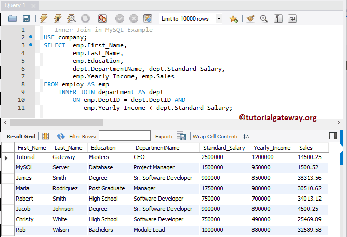
Task: Run statement under cursor with the lightning-cursor icon
Action: pos(58,18)
